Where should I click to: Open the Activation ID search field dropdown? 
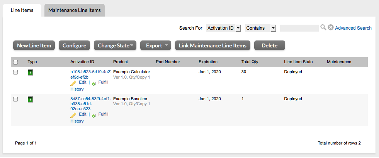223,28
